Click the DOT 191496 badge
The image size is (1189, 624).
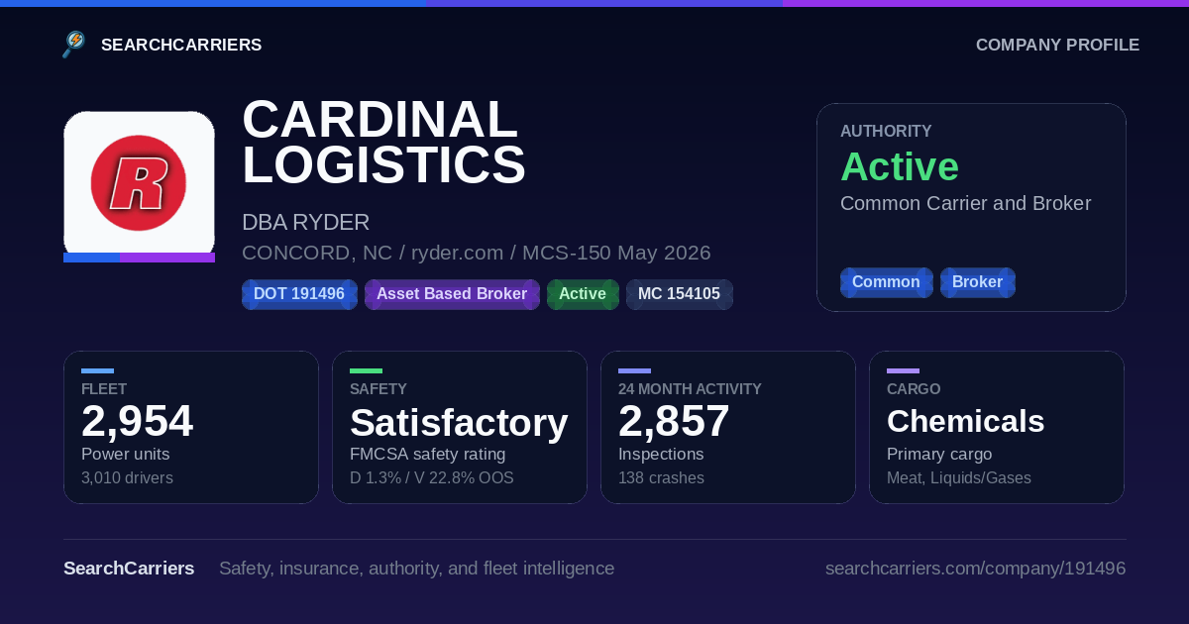[299, 294]
